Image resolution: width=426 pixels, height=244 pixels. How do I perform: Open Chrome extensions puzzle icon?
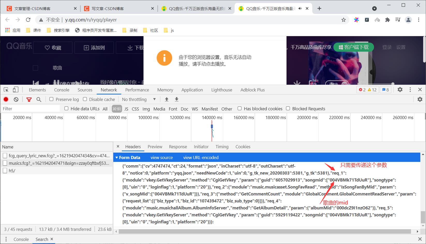click(x=387, y=20)
